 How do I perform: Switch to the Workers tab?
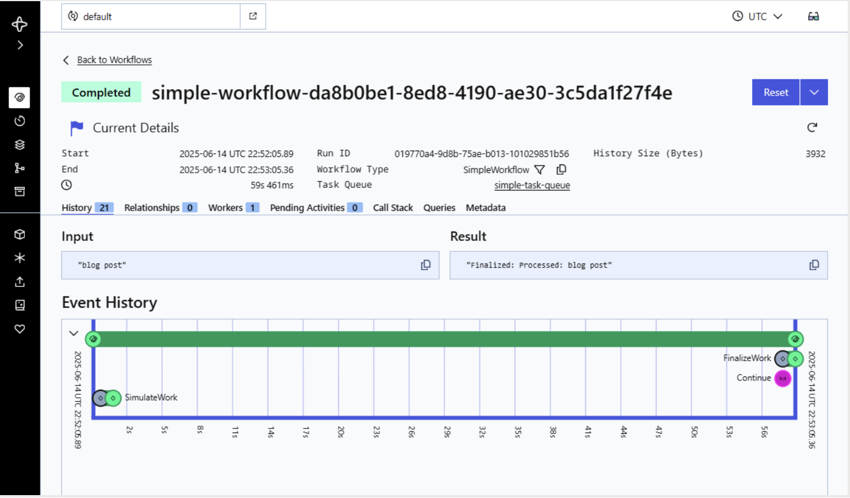233,207
